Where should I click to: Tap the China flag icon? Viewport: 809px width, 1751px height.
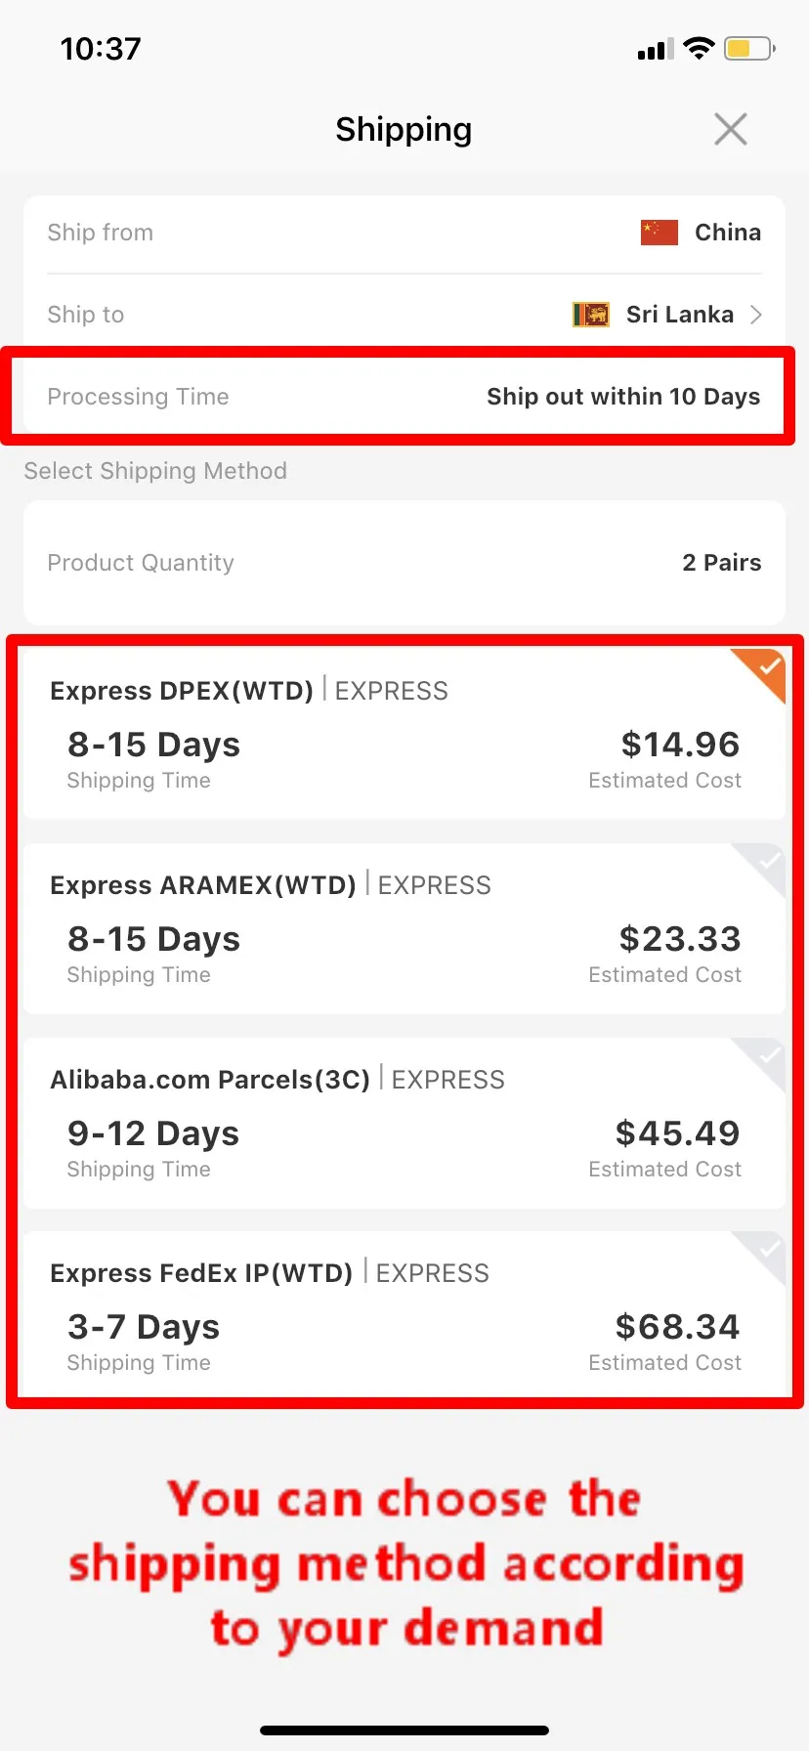pos(660,233)
